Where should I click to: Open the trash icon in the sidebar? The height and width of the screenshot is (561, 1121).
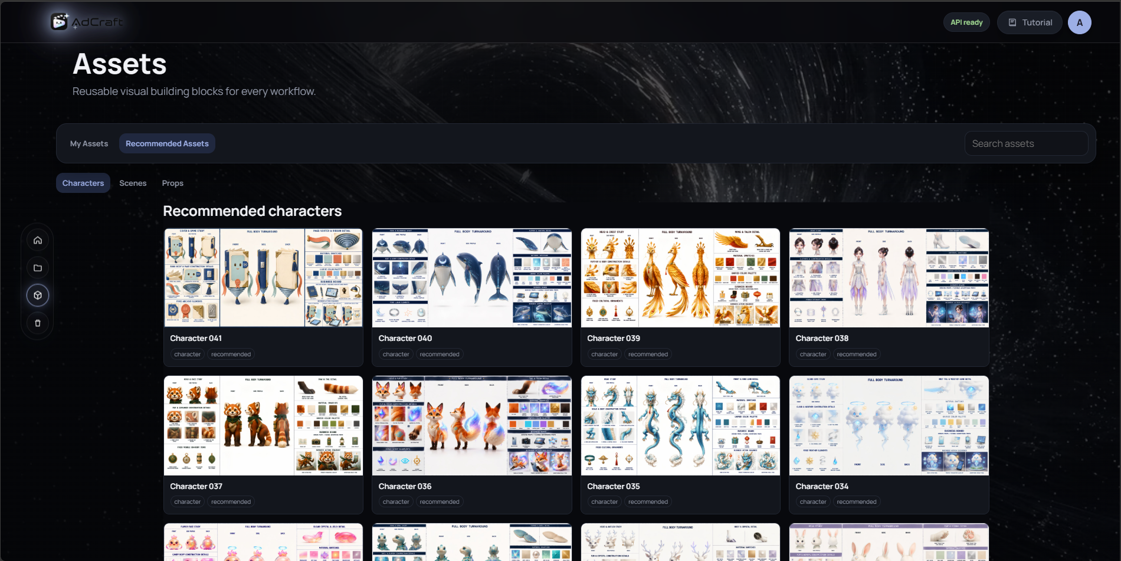pos(38,323)
